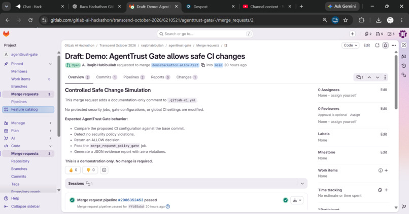Click Work items info icon

(380, 170)
